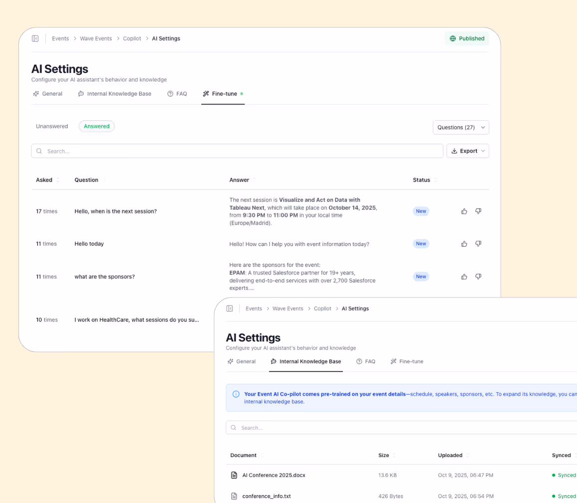Click the Published status button
Viewport: 577px width, 503px height.
tap(467, 38)
